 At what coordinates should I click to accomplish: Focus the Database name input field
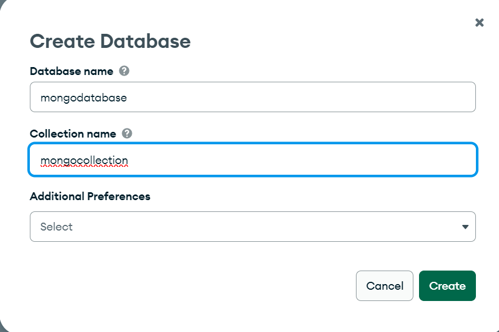252,97
